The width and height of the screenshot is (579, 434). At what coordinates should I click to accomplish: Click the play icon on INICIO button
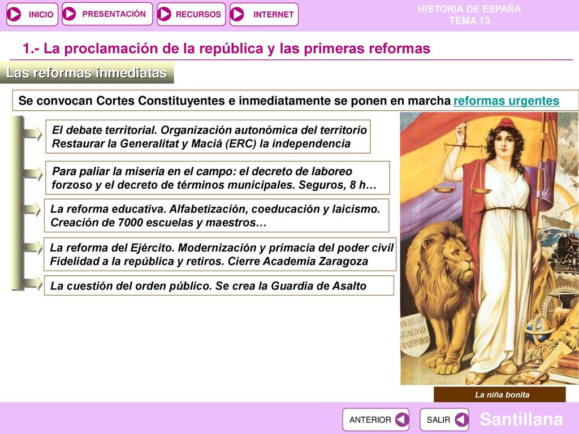14,14
